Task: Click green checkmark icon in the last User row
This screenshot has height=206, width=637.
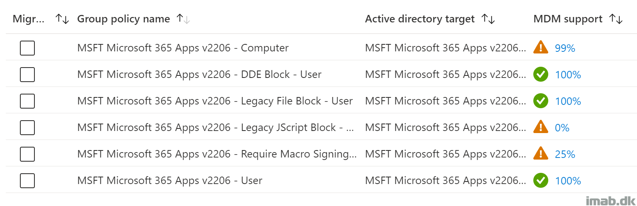Action: pos(540,181)
